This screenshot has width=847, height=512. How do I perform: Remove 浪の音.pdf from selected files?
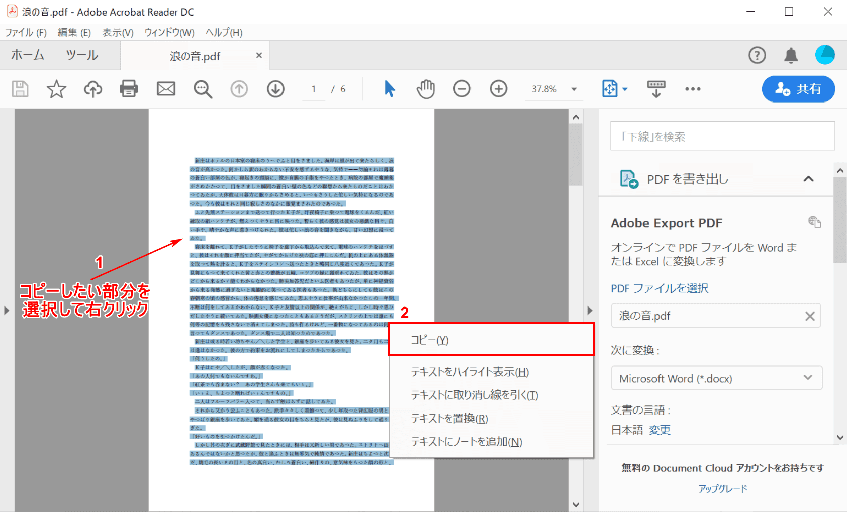pos(809,316)
